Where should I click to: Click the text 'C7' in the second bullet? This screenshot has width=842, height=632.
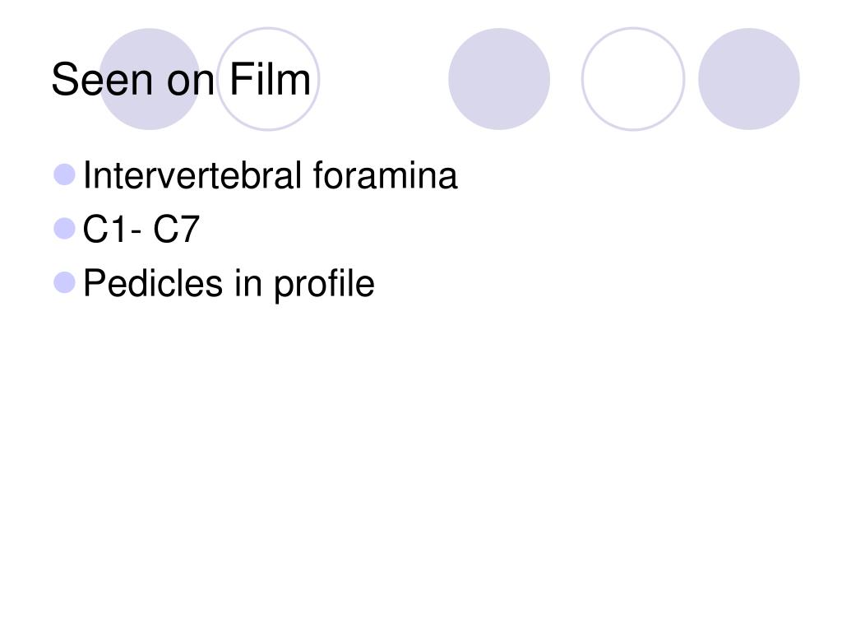point(176,230)
